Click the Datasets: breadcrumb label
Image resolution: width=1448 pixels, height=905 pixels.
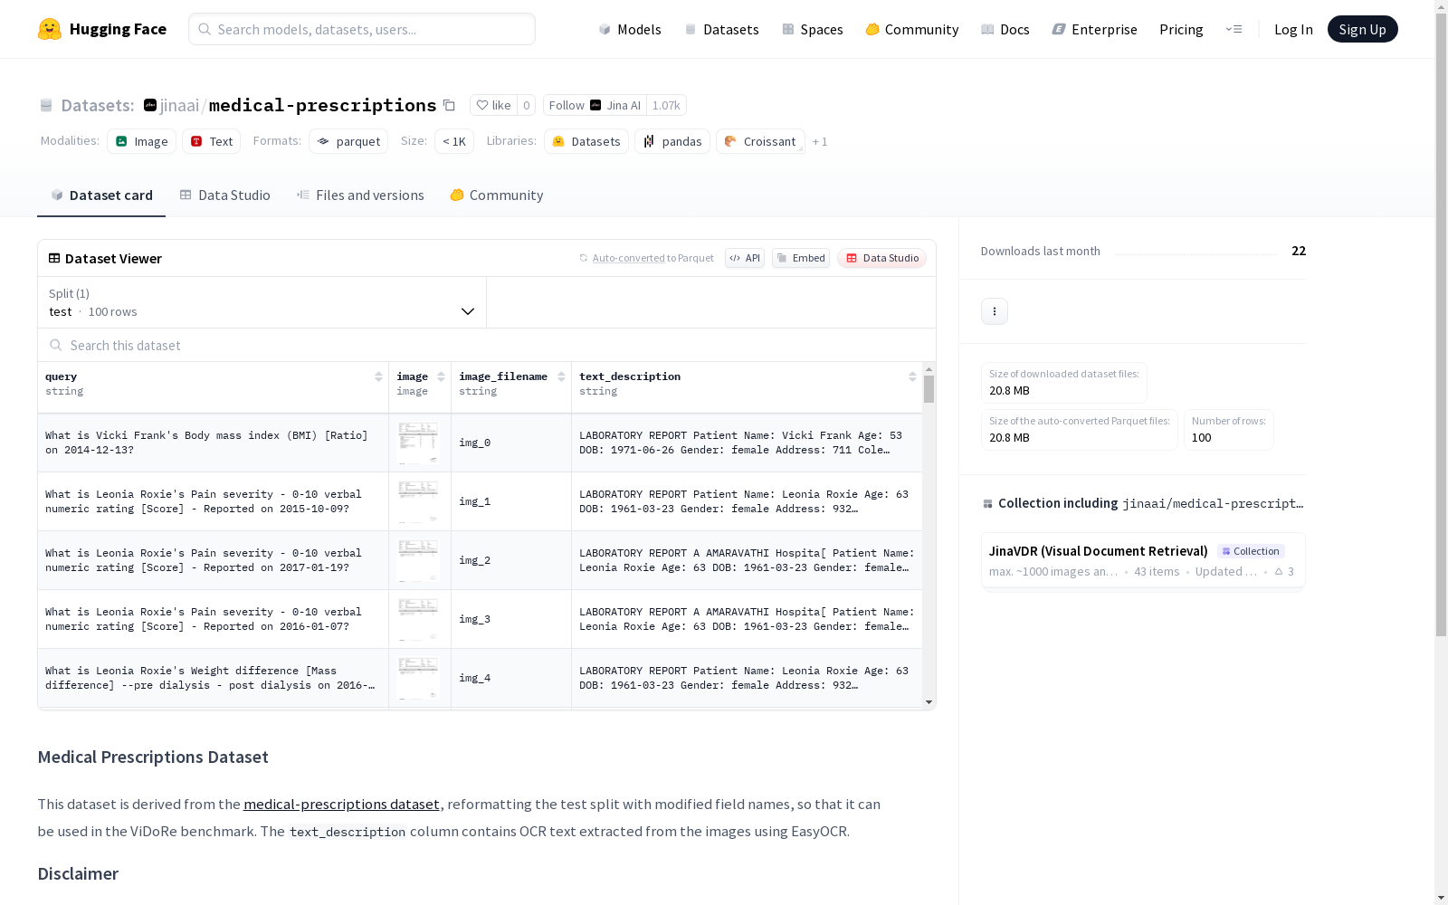98,105
